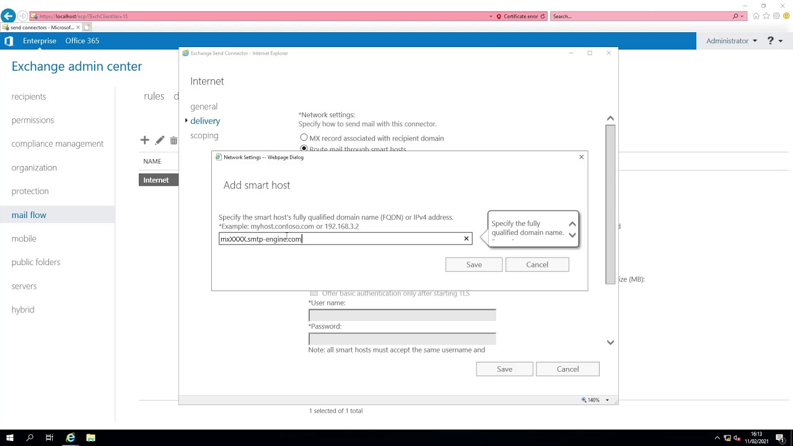Switch to the Enterprise tab
The width and height of the screenshot is (793, 446).
40,41
